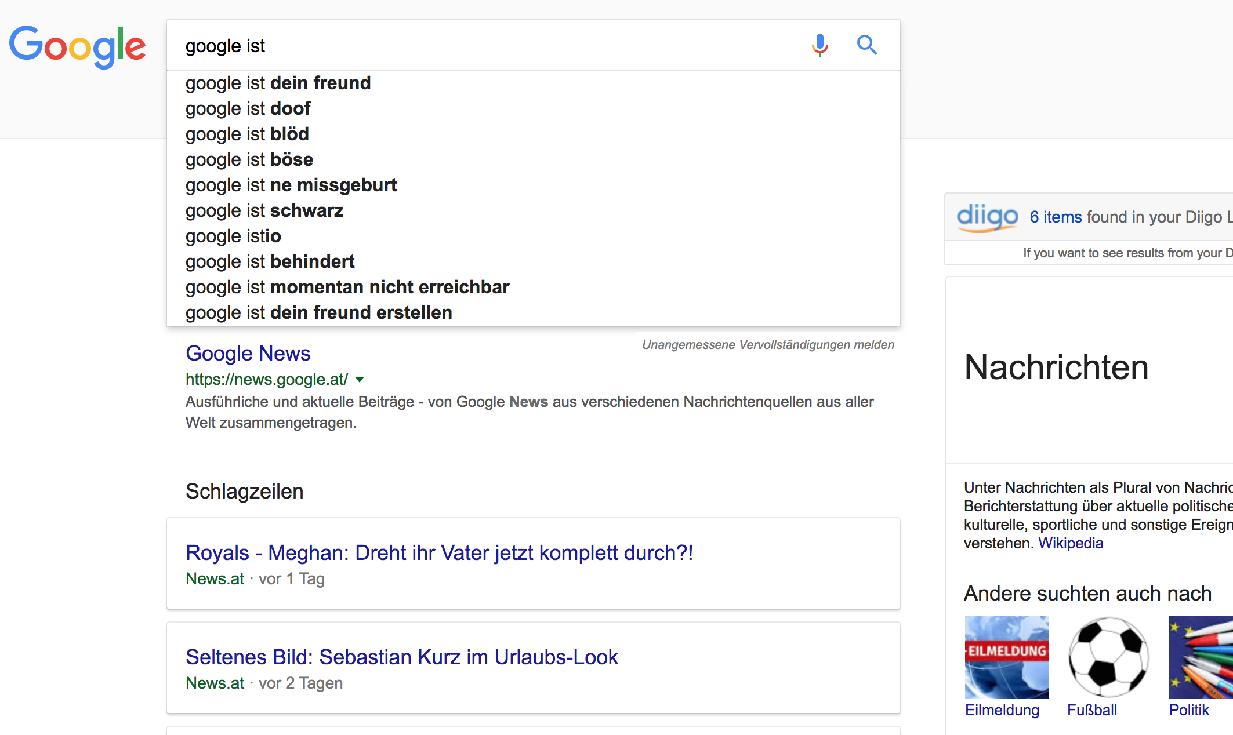
Task: Open the Royals Meghan headline article
Action: tap(439, 552)
